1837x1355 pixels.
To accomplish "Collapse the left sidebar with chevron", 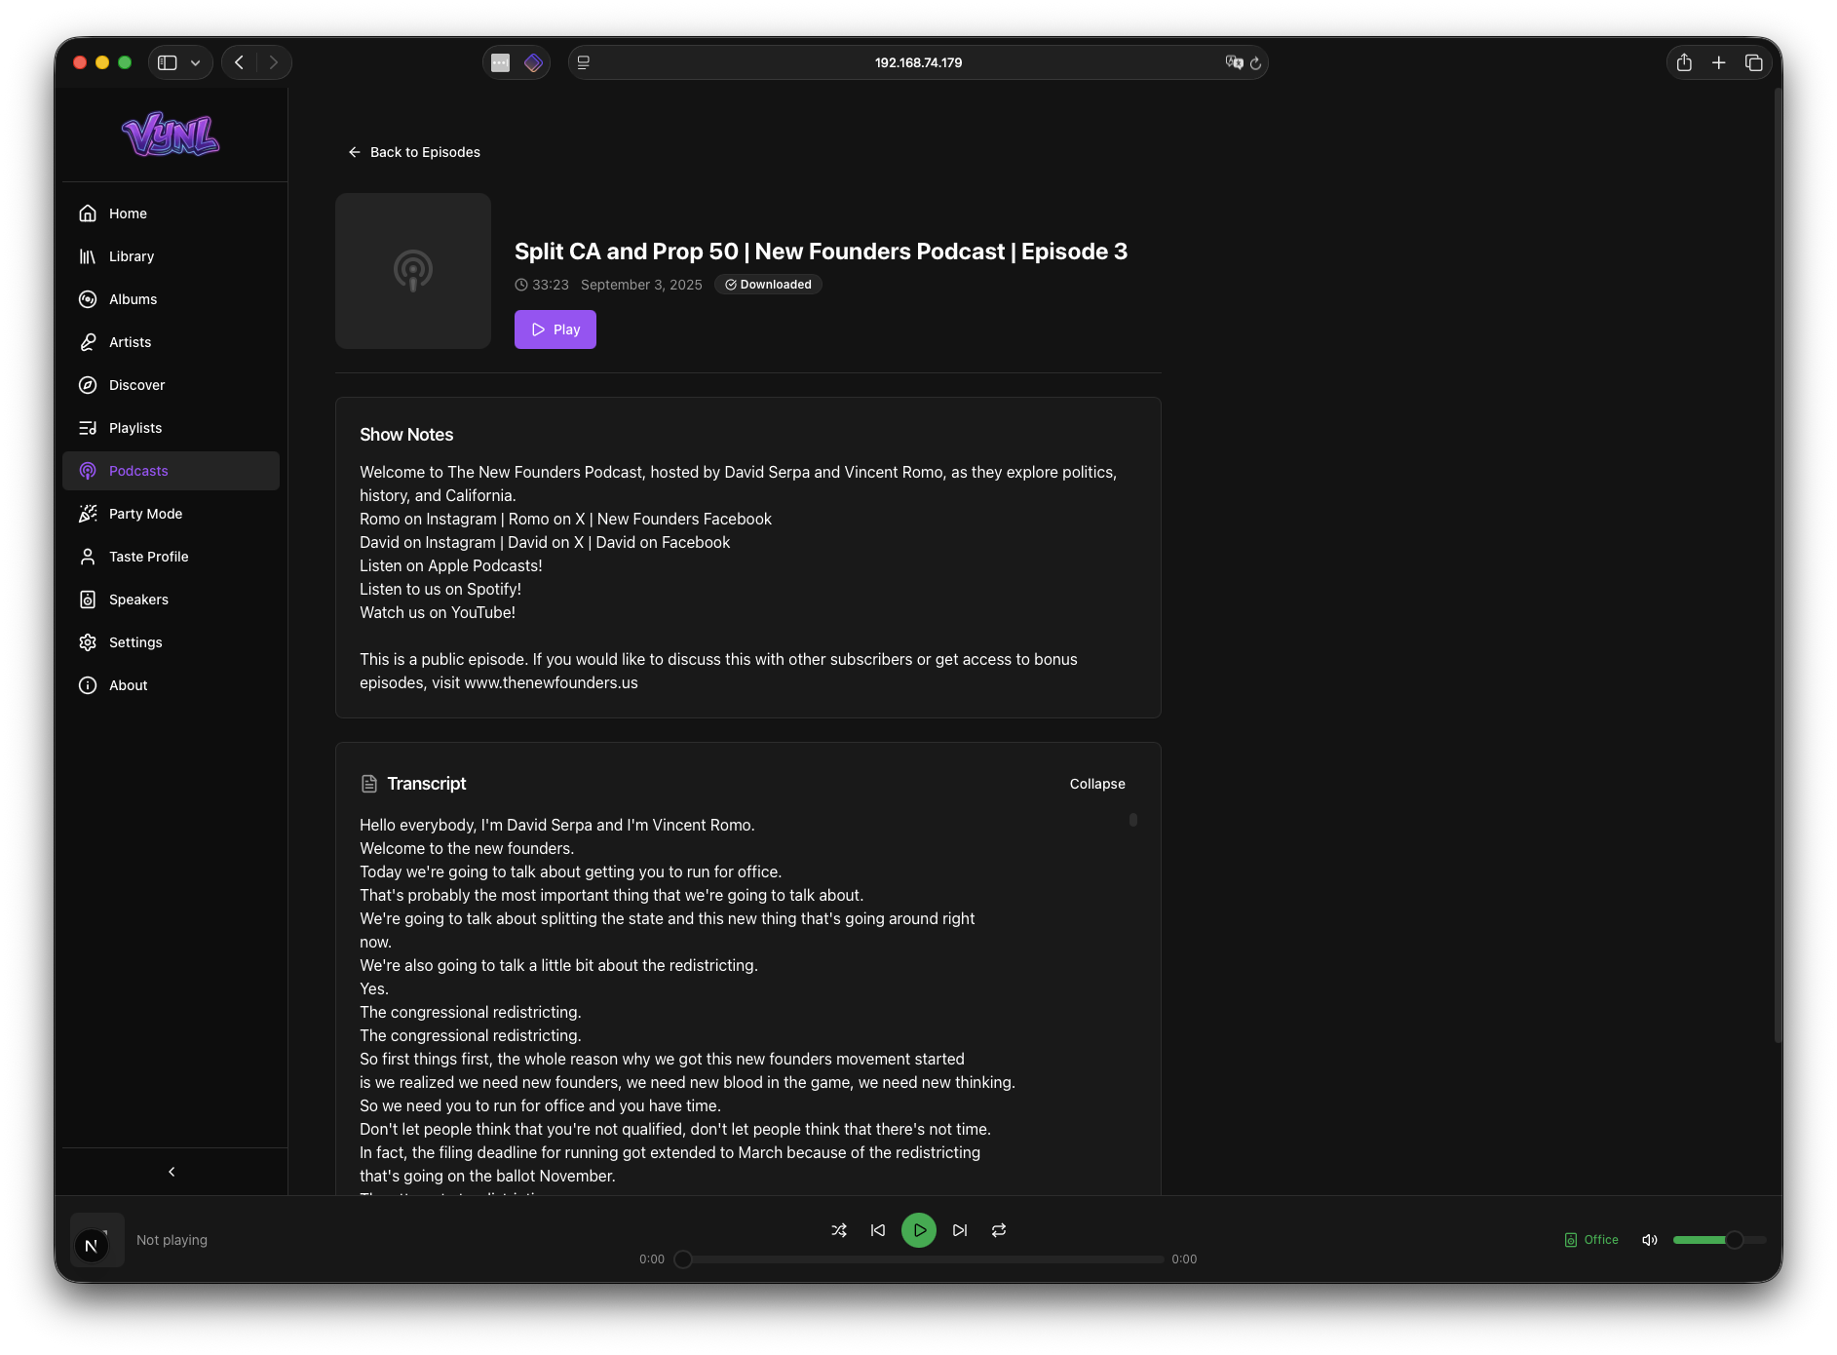I will [x=172, y=1172].
